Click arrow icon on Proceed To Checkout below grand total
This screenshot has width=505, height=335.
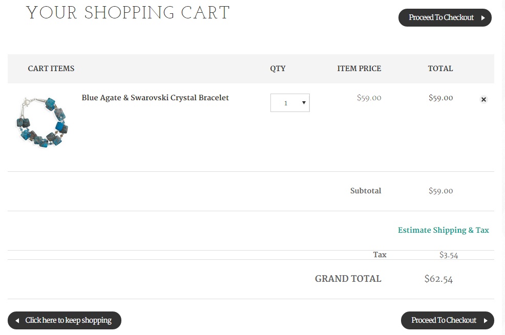click(x=486, y=321)
